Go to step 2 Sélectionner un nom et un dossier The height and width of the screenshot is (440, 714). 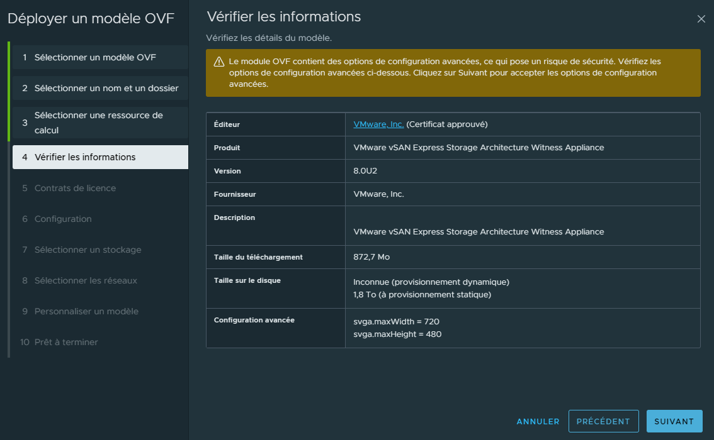click(x=106, y=88)
